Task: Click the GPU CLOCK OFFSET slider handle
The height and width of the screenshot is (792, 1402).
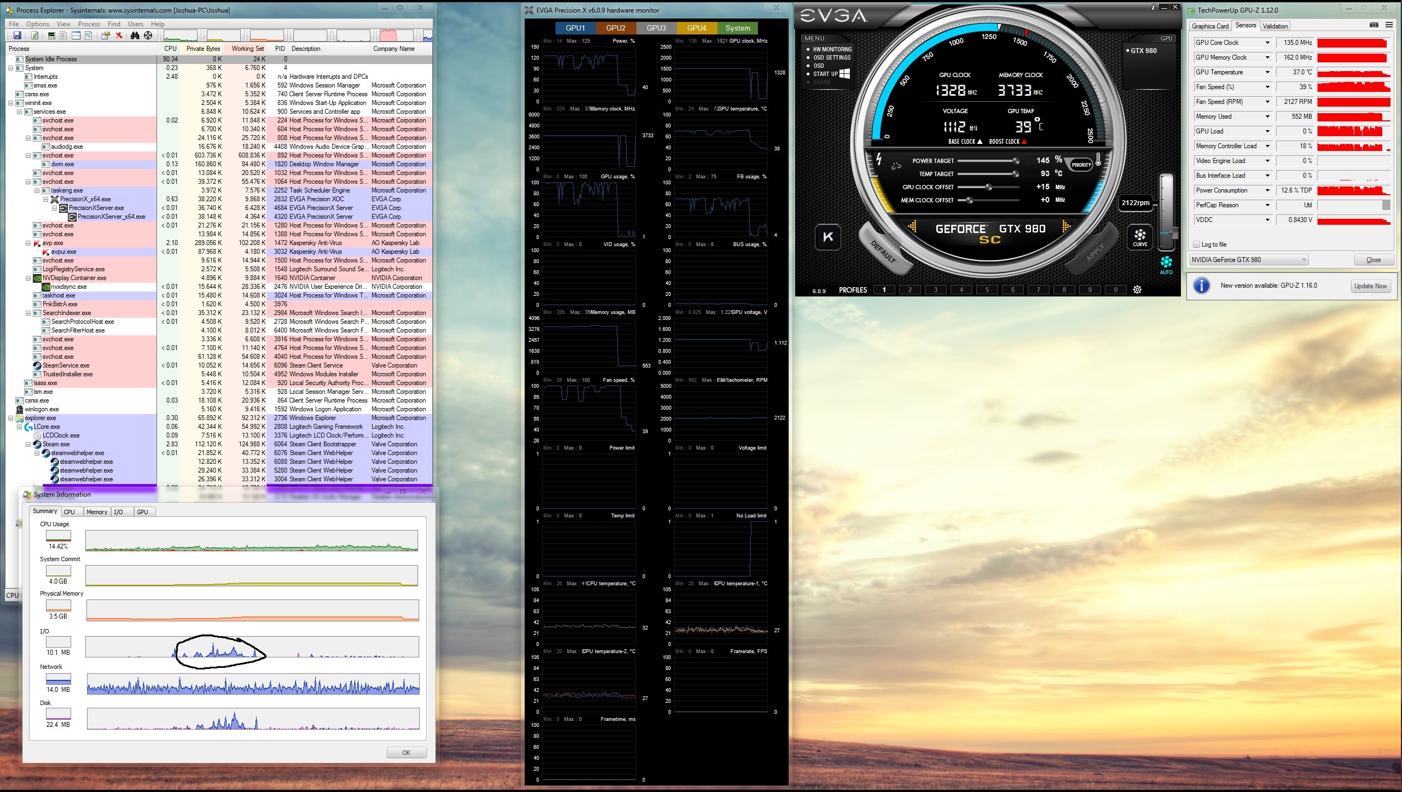Action: [x=988, y=187]
